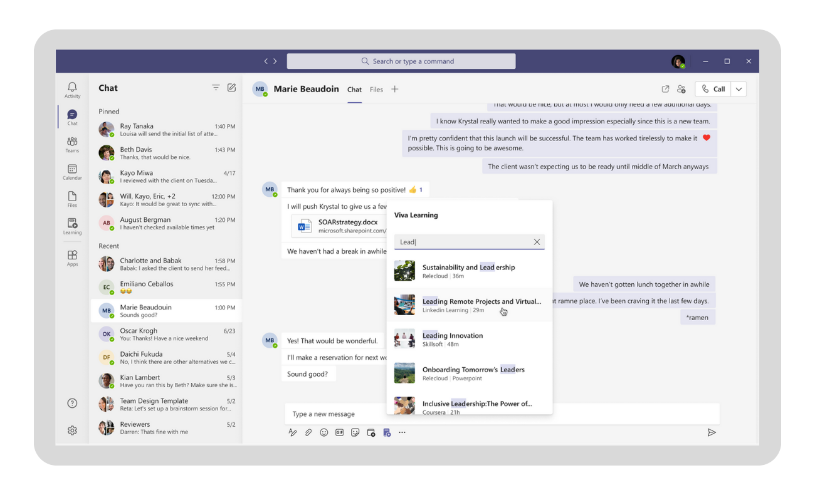Open Team Design Template chat
The image size is (815, 495).
click(x=166, y=404)
